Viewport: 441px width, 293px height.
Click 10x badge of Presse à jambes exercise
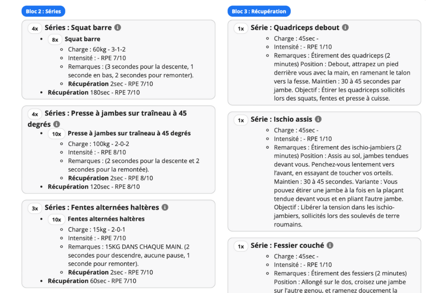pyautogui.click(x=56, y=134)
